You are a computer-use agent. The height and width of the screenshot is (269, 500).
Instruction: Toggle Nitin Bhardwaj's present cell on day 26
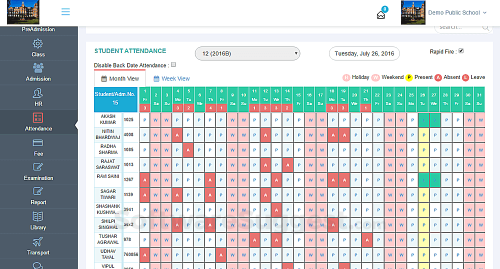424,135
